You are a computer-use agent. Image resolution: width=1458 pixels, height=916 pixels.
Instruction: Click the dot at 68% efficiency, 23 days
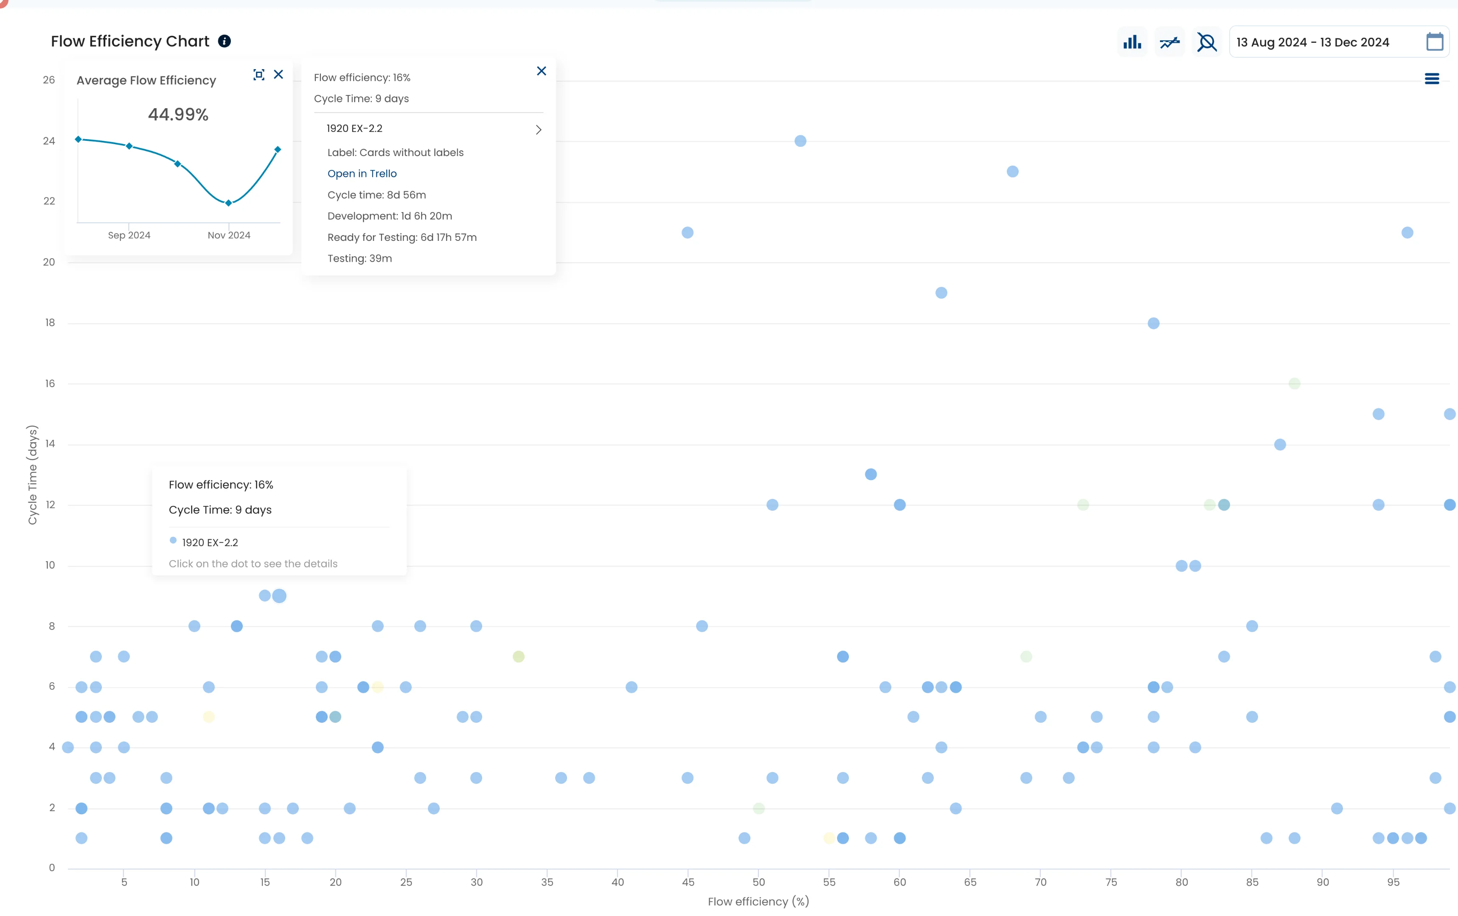tap(1012, 172)
